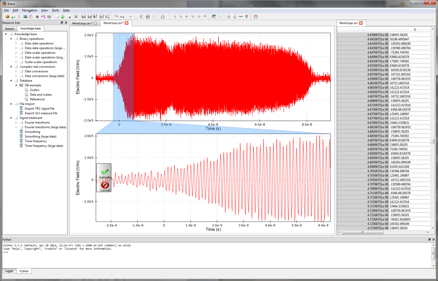Screen dimensions: 438x281
Task: Collapse the File import node
Action: pyautogui.click(x=11, y=104)
